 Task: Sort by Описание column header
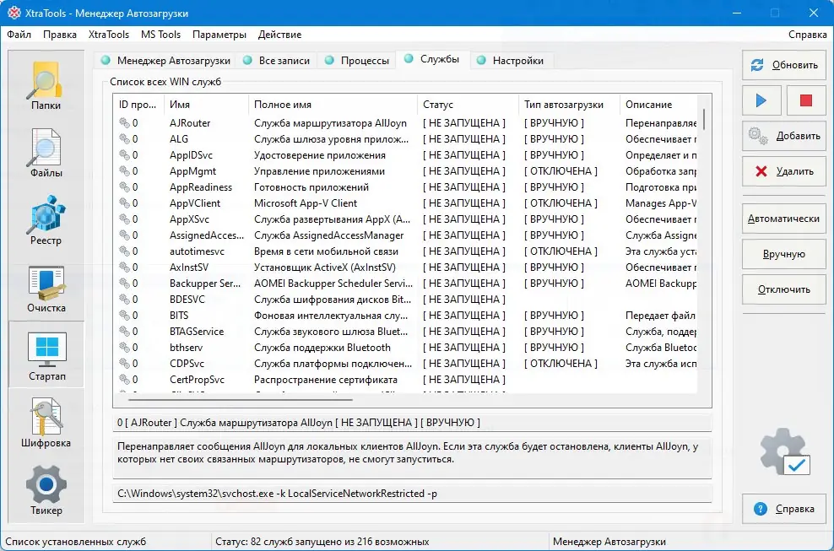[658, 105]
